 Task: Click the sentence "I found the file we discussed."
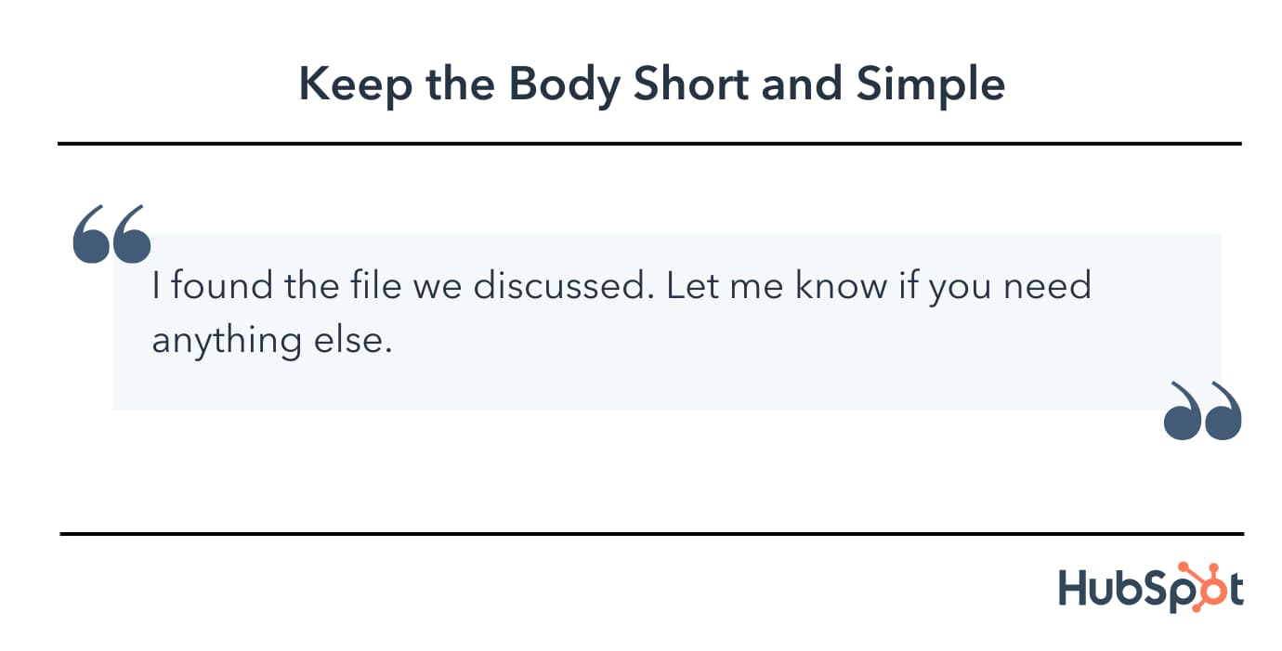[x=398, y=285]
